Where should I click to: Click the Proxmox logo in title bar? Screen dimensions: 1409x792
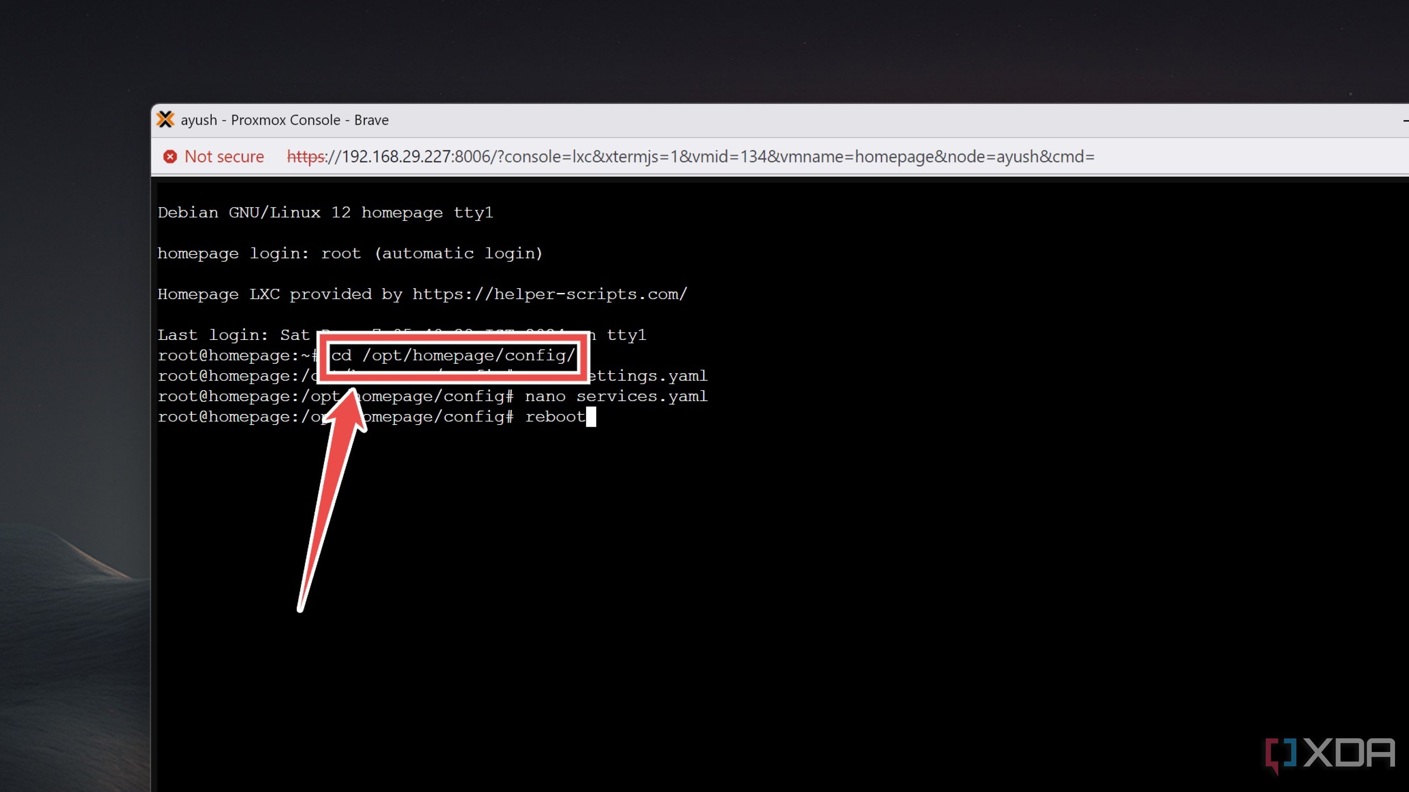[x=165, y=120]
